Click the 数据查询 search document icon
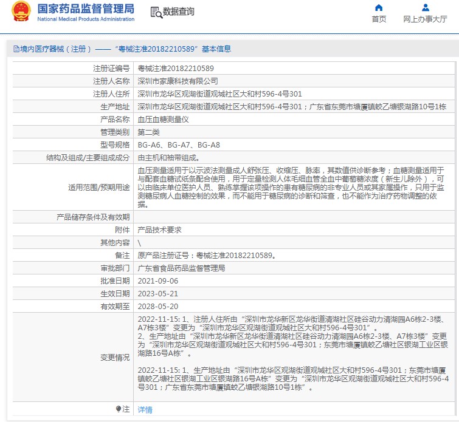459x422 pixels. point(156,12)
